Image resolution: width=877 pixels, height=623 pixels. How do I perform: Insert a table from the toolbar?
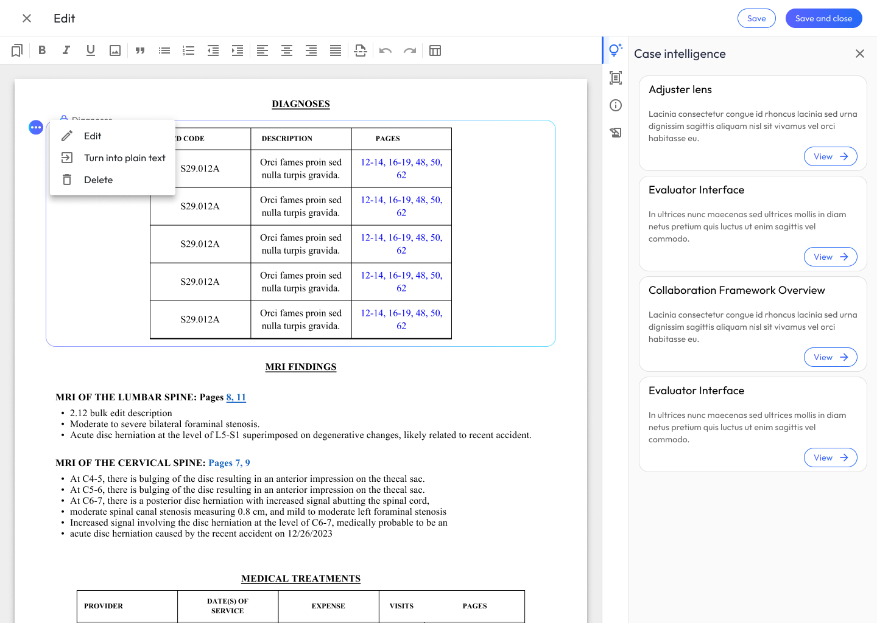(435, 50)
